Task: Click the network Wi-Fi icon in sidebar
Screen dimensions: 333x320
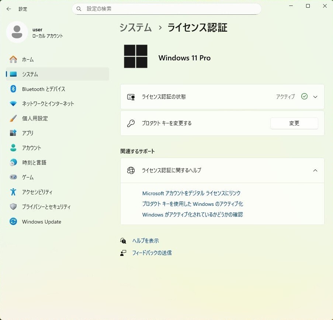Action: pos(13,104)
